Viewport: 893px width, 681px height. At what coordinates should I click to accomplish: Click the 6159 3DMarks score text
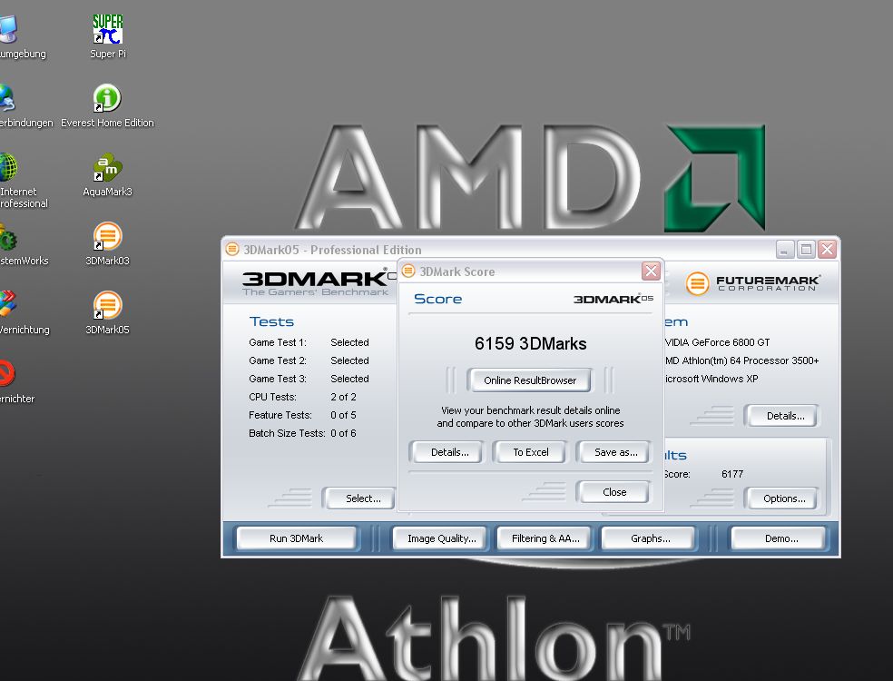pyautogui.click(x=530, y=343)
